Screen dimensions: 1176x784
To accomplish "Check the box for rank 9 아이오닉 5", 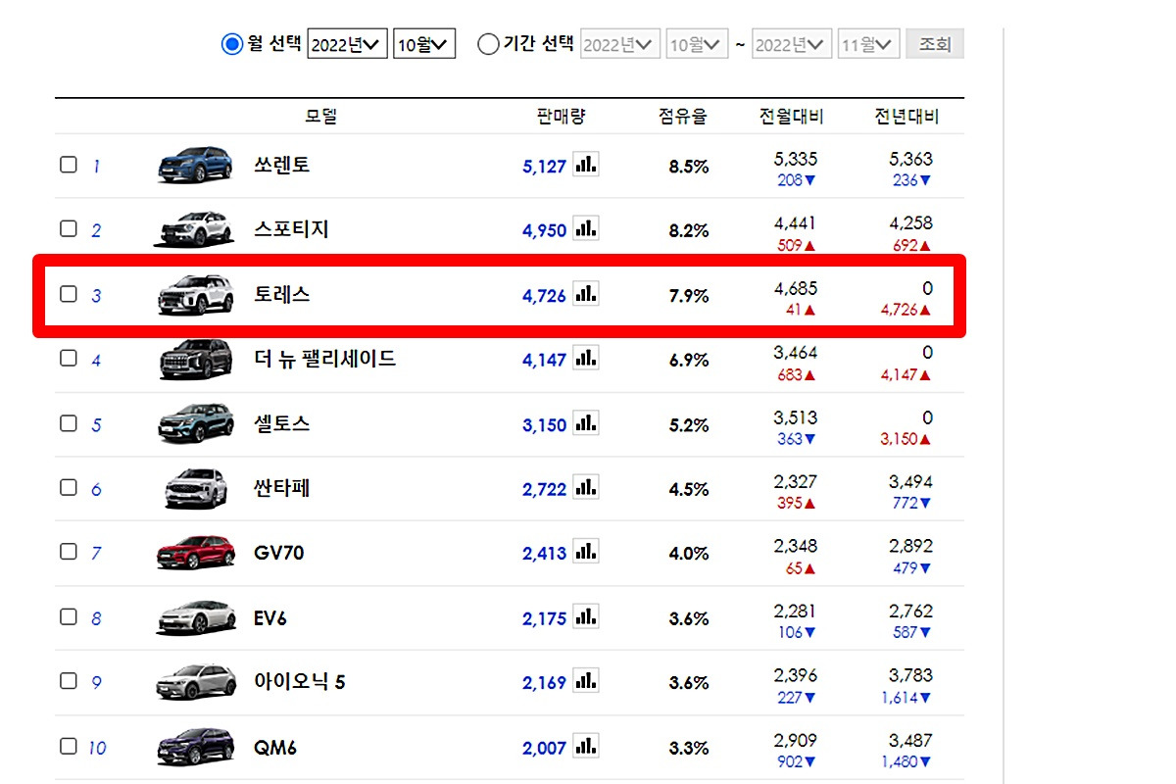I will [68, 681].
